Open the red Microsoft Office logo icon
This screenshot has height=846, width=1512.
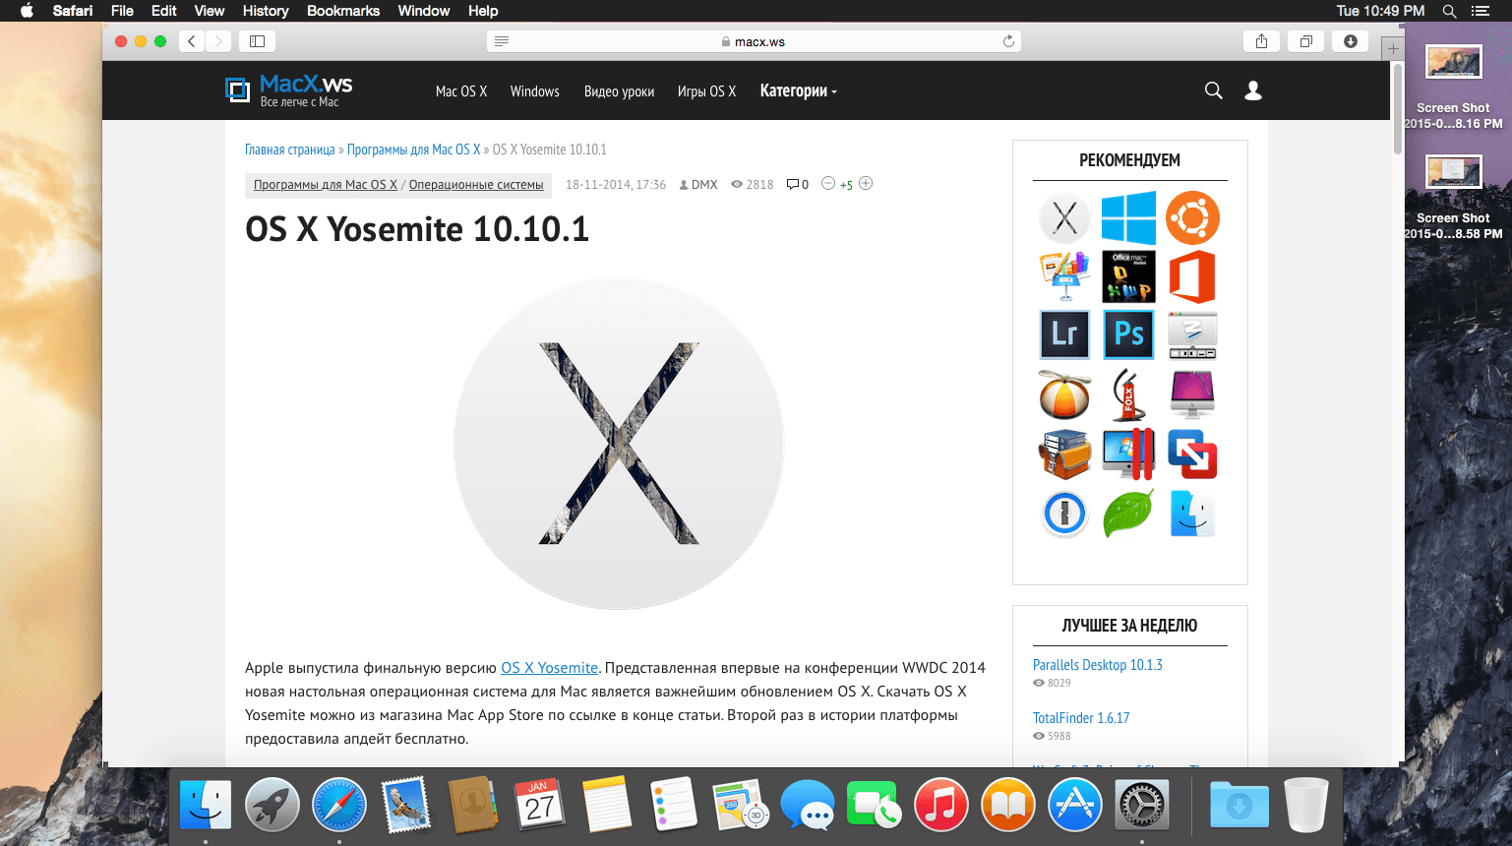tap(1192, 276)
